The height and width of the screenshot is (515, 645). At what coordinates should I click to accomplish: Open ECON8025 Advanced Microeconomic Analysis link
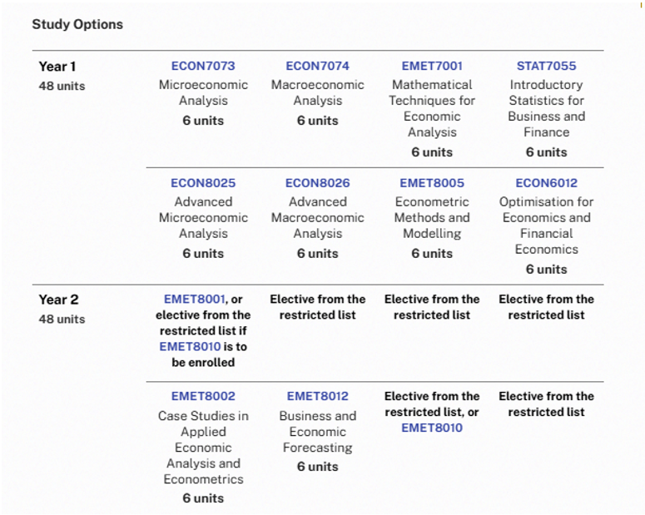pyautogui.click(x=203, y=183)
